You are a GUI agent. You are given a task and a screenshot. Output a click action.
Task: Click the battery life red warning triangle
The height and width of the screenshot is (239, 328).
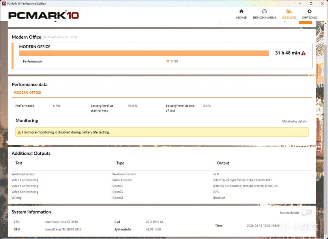pyautogui.click(x=303, y=53)
